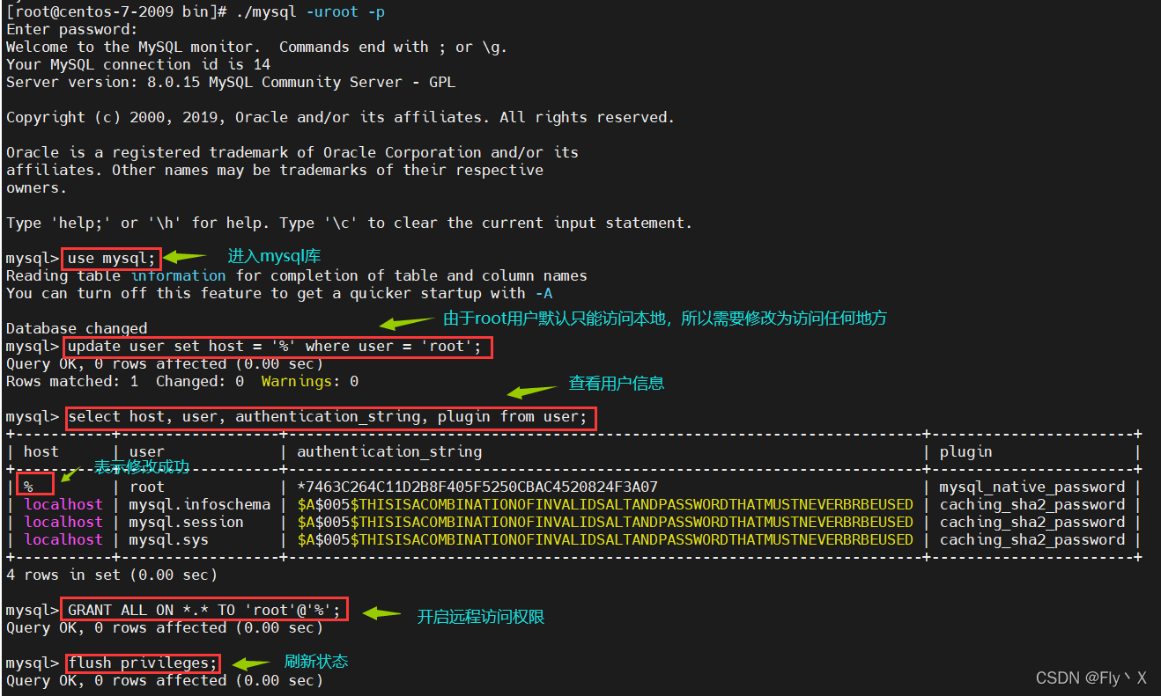Click the Copyright (c) 2000, 2019 line

pos(340,117)
